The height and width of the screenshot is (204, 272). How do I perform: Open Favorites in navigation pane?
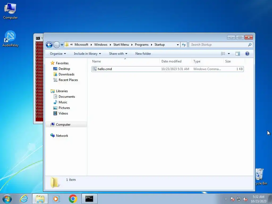point(62,63)
